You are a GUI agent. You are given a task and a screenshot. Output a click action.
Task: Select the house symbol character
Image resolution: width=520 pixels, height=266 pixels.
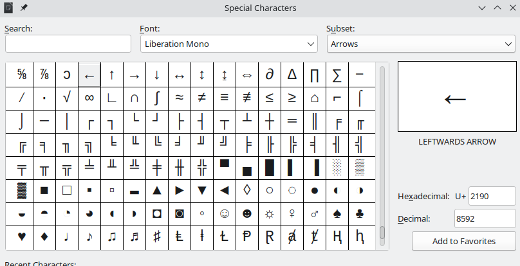click(x=314, y=98)
